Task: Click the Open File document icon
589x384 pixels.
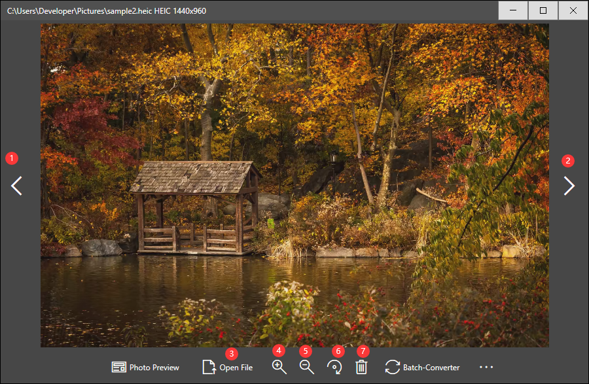Action: pyautogui.click(x=209, y=367)
